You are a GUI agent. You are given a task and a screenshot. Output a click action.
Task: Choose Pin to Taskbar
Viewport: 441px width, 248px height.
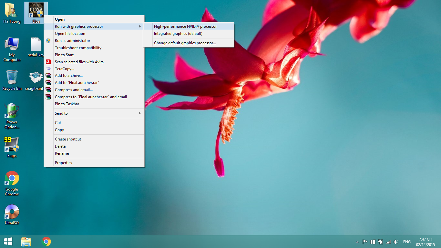pos(94,104)
